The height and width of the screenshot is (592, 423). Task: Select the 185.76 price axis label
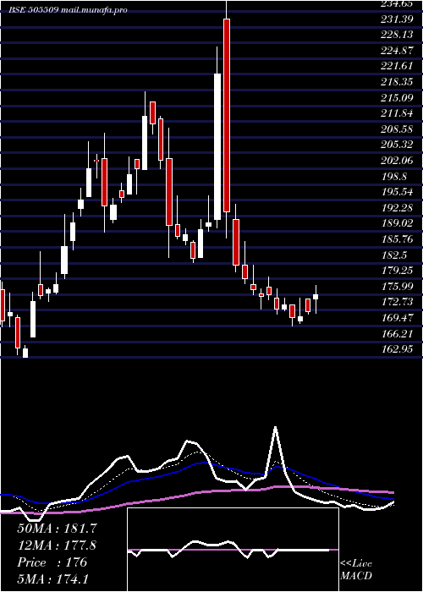397,239
